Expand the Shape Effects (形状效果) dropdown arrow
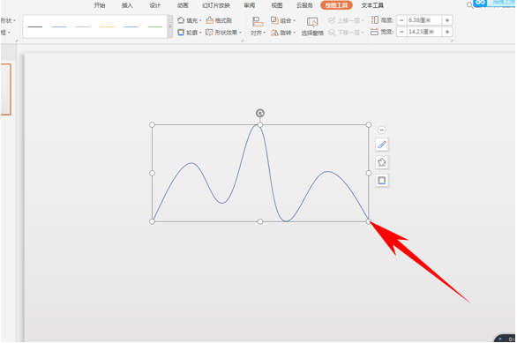The width and height of the screenshot is (517, 343). [240, 33]
